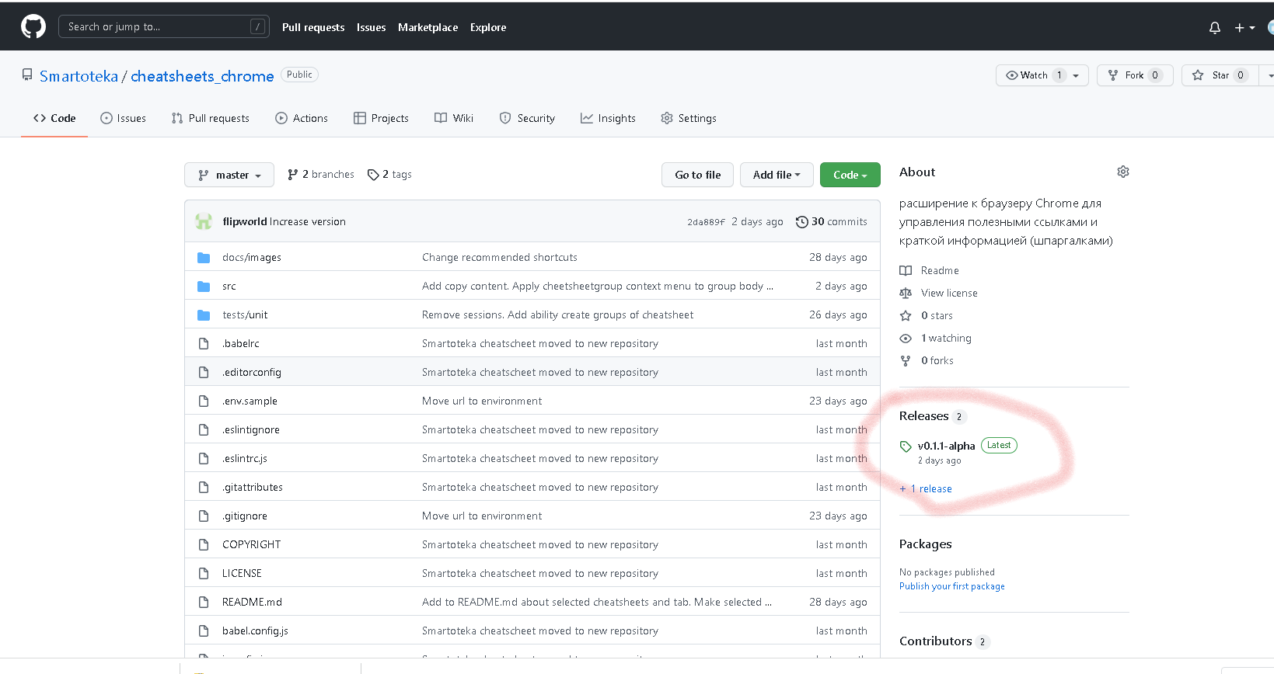
Task: Click the repository icon before Smartoteka
Action: [x=27, y=75]
